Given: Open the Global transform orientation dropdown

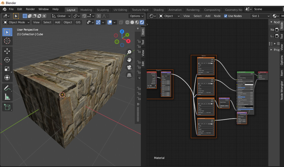Looking at the screenshot, I should pos(61,16).
